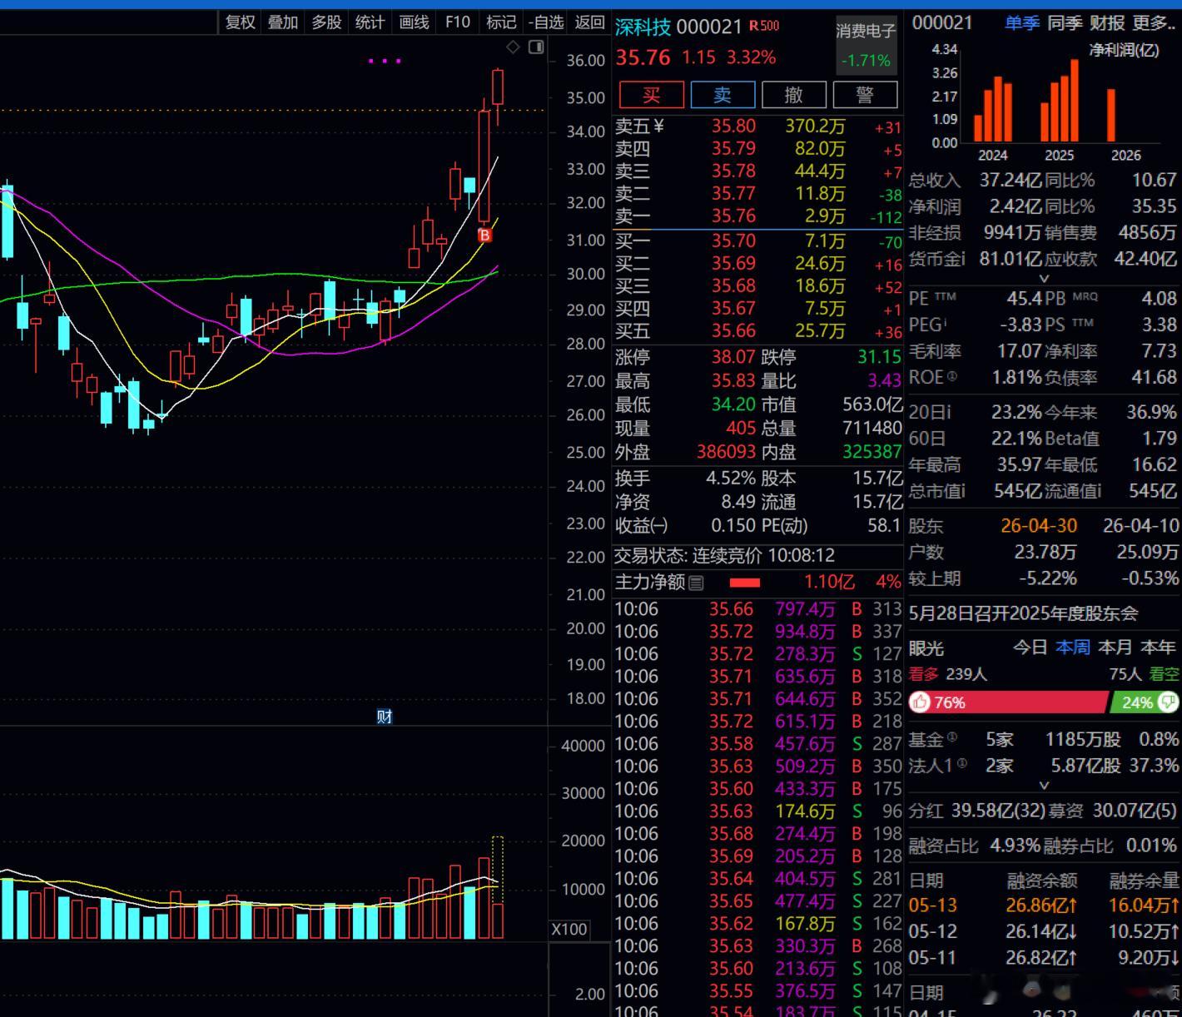Open the 统计 statistics menu
1182x1017 pixels.
(x=370, y=22)
